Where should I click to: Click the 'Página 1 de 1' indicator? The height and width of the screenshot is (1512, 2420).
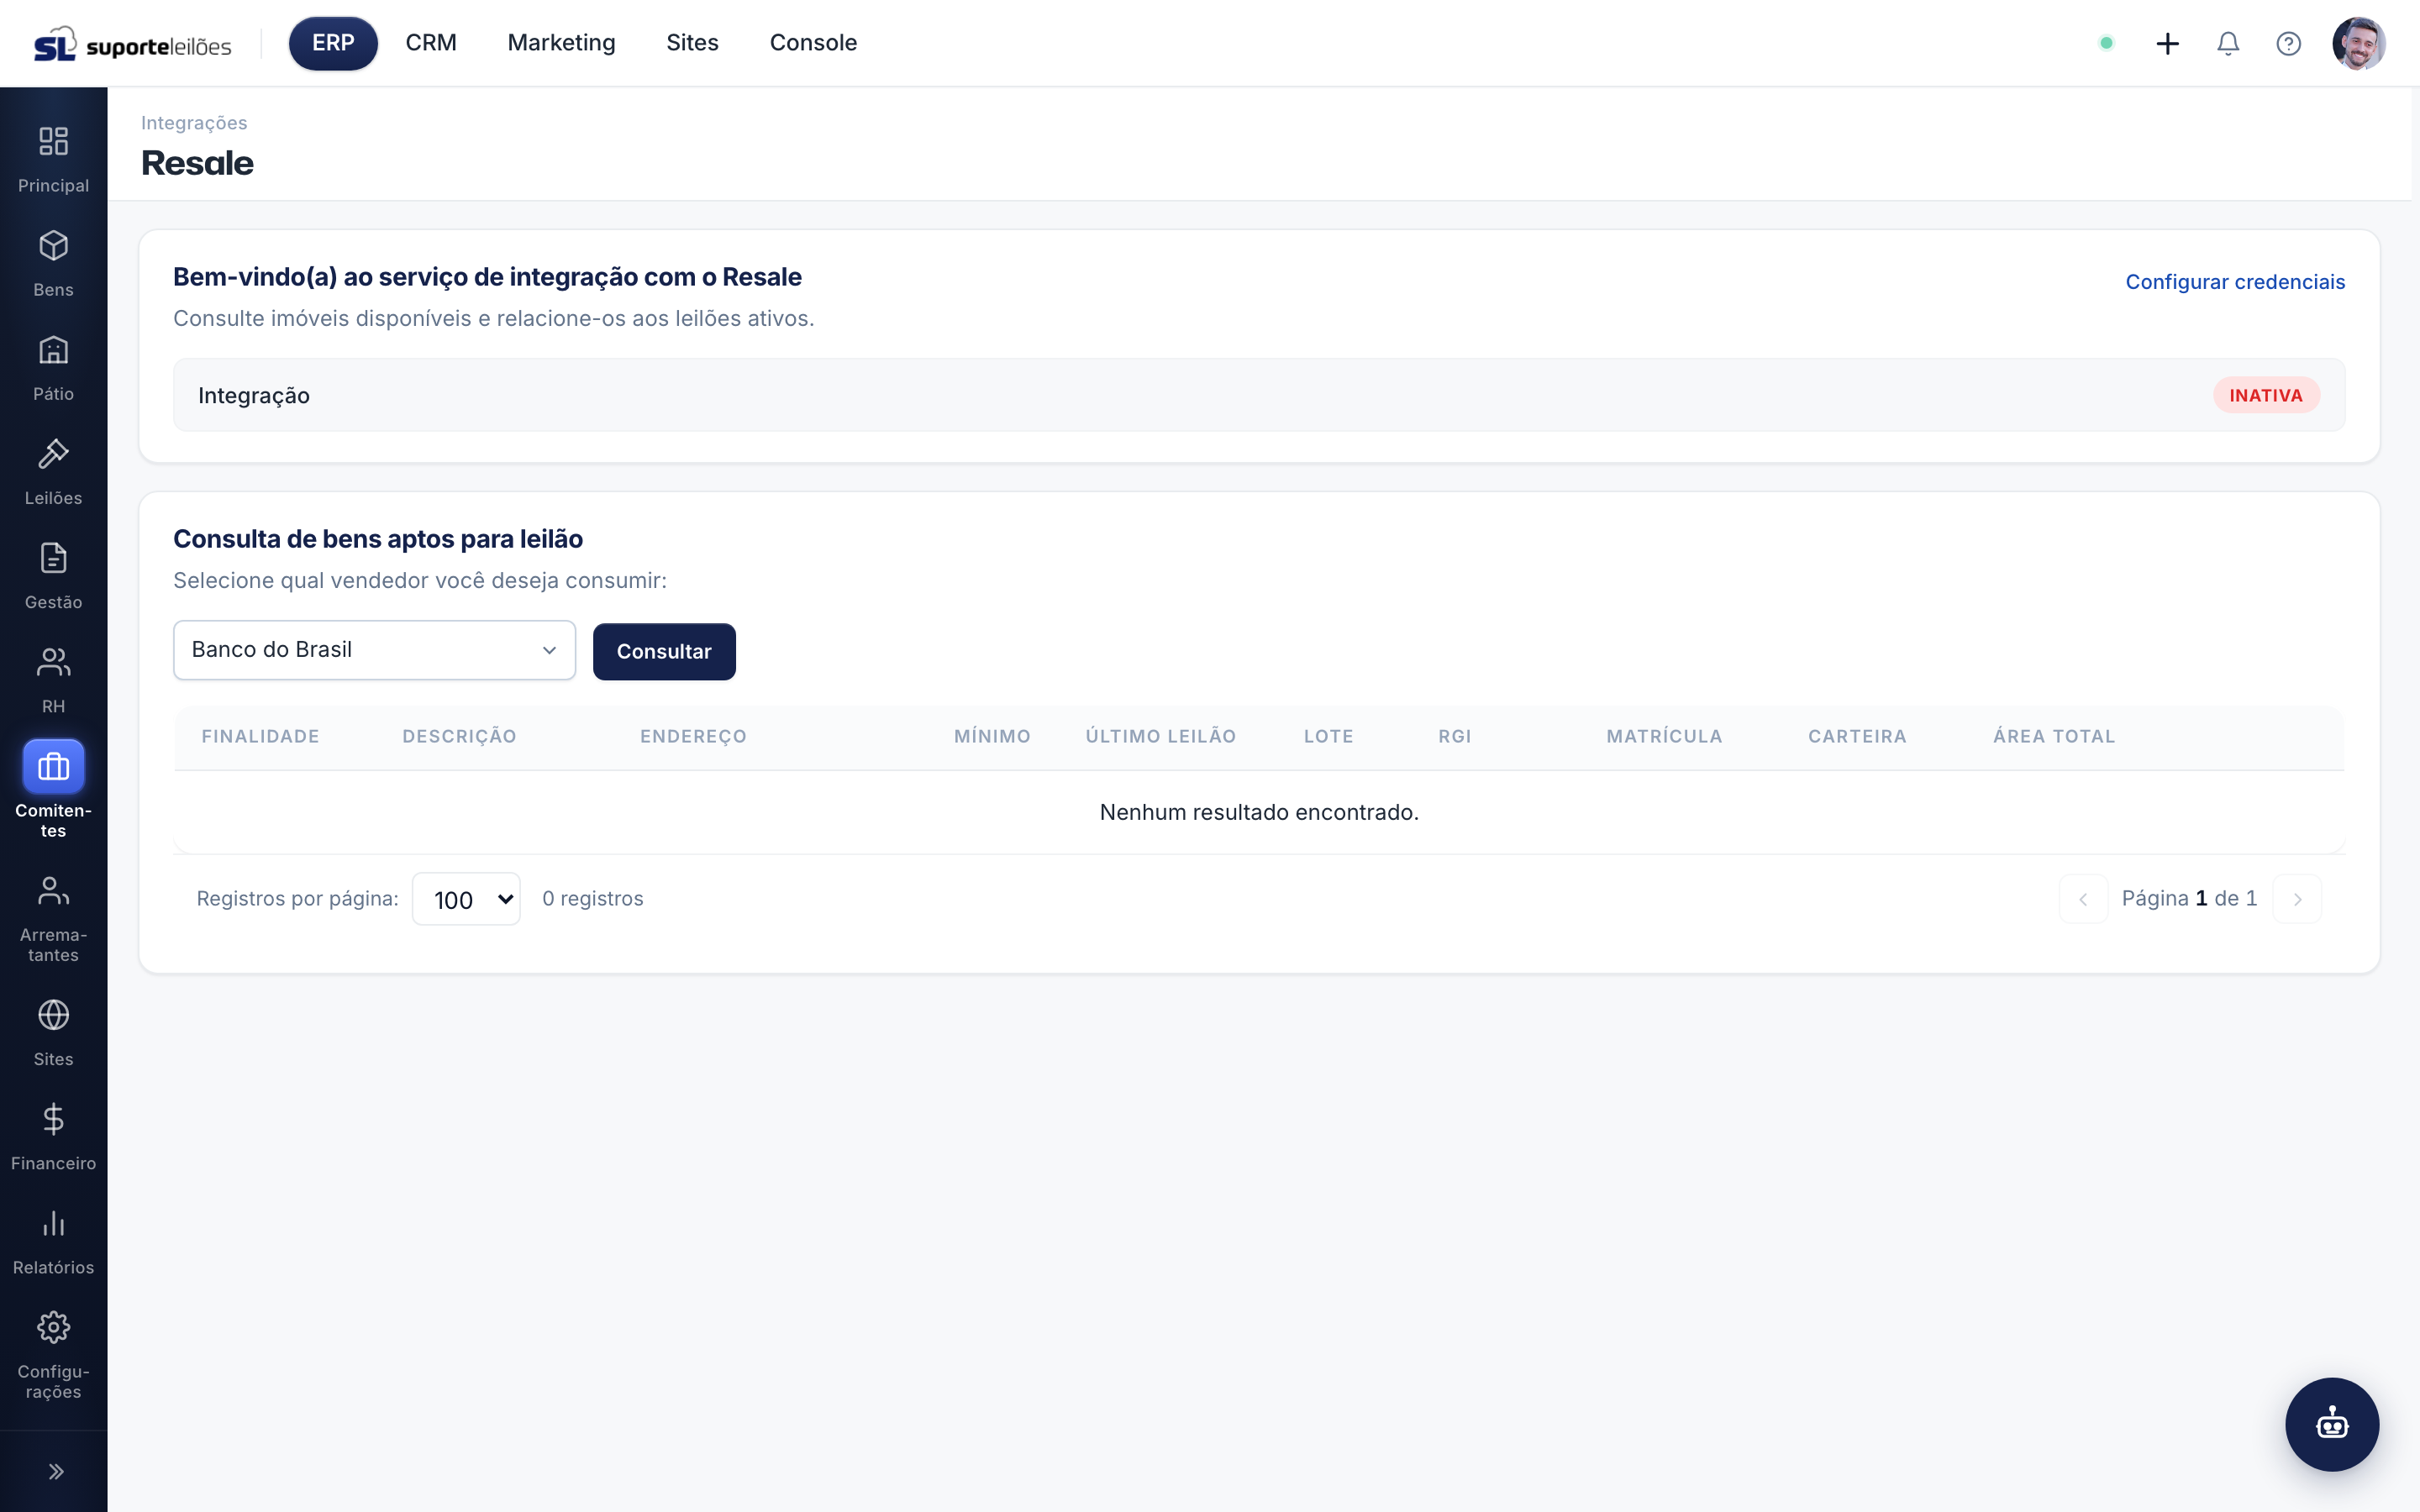[x=2189, y=899]
